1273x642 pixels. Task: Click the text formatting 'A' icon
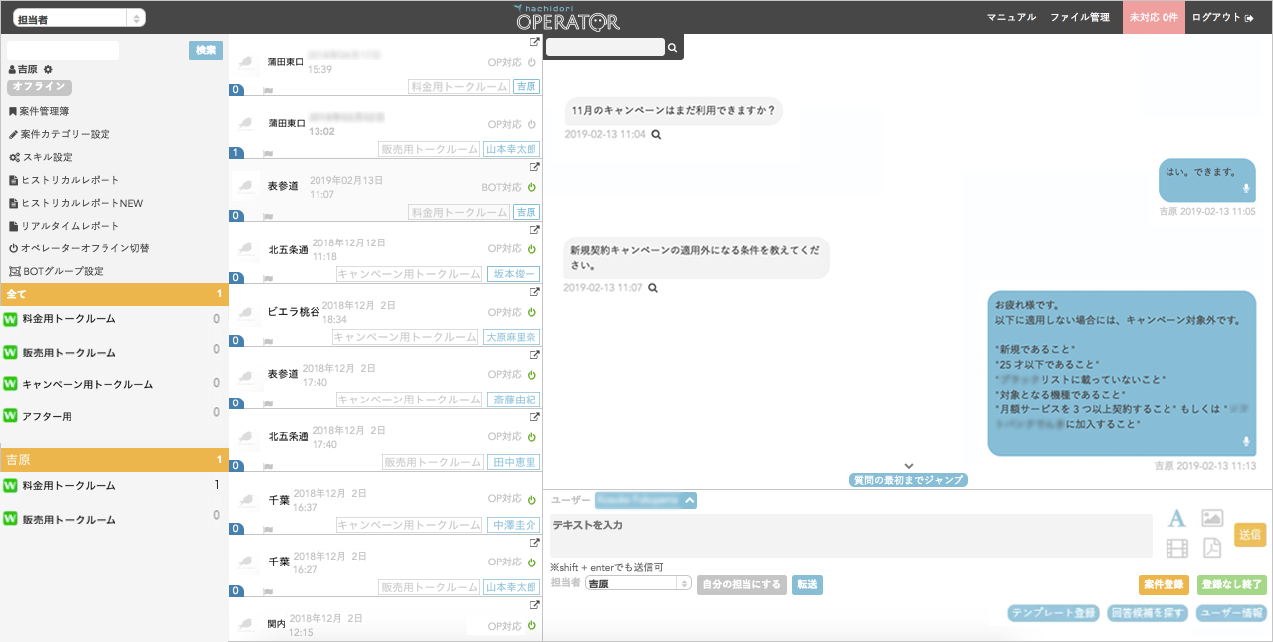pos(1177,518)
